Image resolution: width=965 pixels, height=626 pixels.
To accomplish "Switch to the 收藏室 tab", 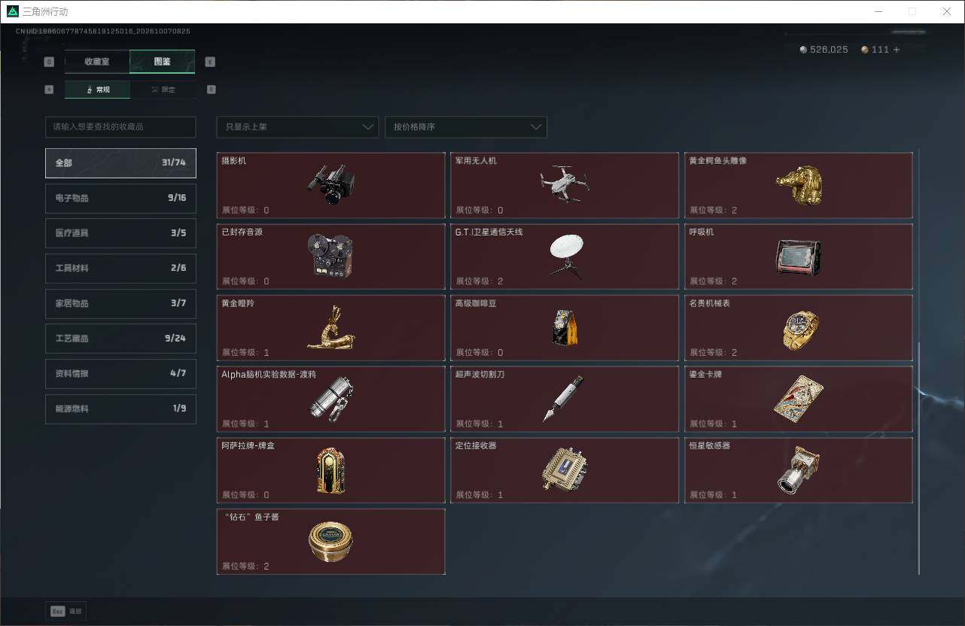I will coord(97,62).
